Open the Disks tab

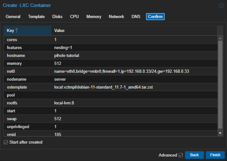coord(57,17)
